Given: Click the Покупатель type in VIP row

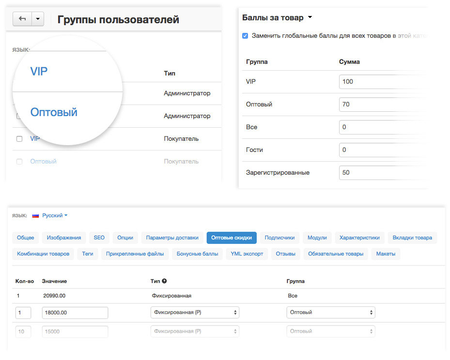Looking at the screenshot, I should pos(181,139).
